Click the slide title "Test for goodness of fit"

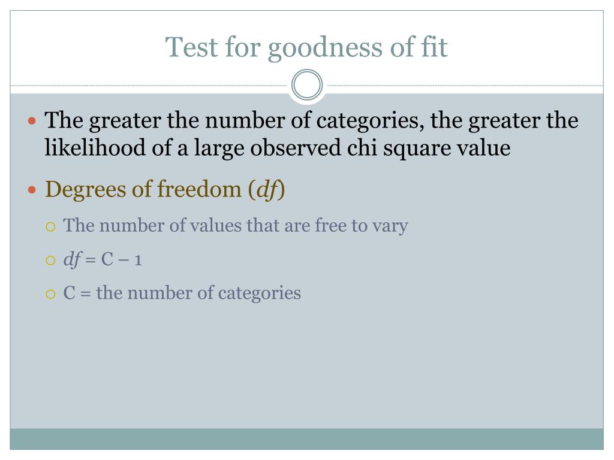click(x=306, y=48)
